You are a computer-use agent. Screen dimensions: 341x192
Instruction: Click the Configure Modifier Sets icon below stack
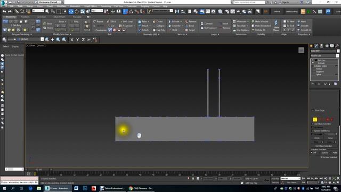[x=336, y=84]
